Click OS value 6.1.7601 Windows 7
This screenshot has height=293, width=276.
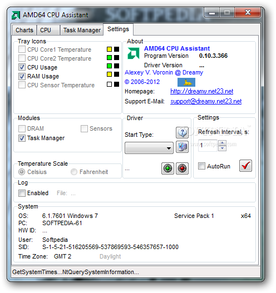[x=70, y=216]
